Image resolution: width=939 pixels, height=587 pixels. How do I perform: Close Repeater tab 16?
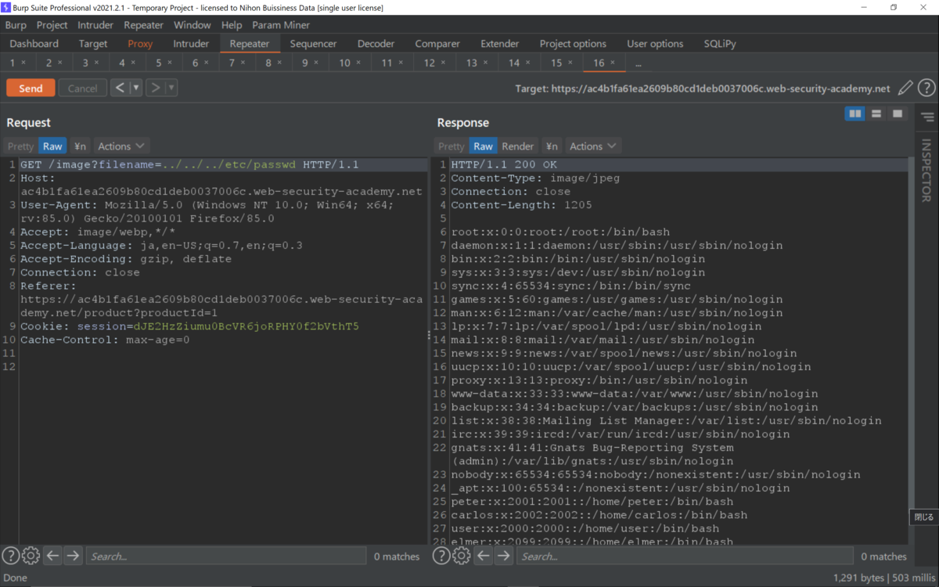pos(613,63)
